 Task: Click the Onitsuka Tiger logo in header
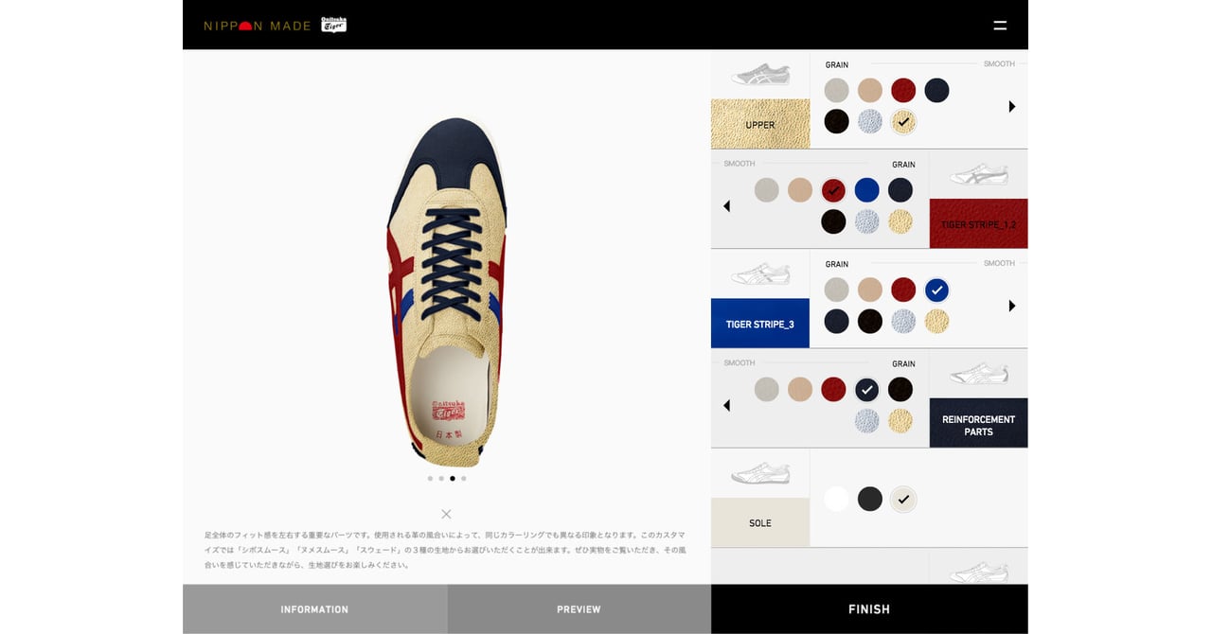coord(333,25)
